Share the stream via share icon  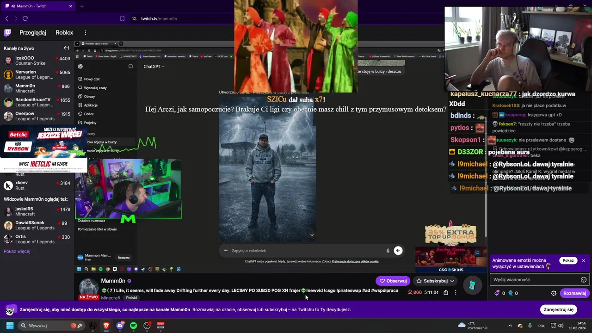pyautogui.click(x=445, y=292)
